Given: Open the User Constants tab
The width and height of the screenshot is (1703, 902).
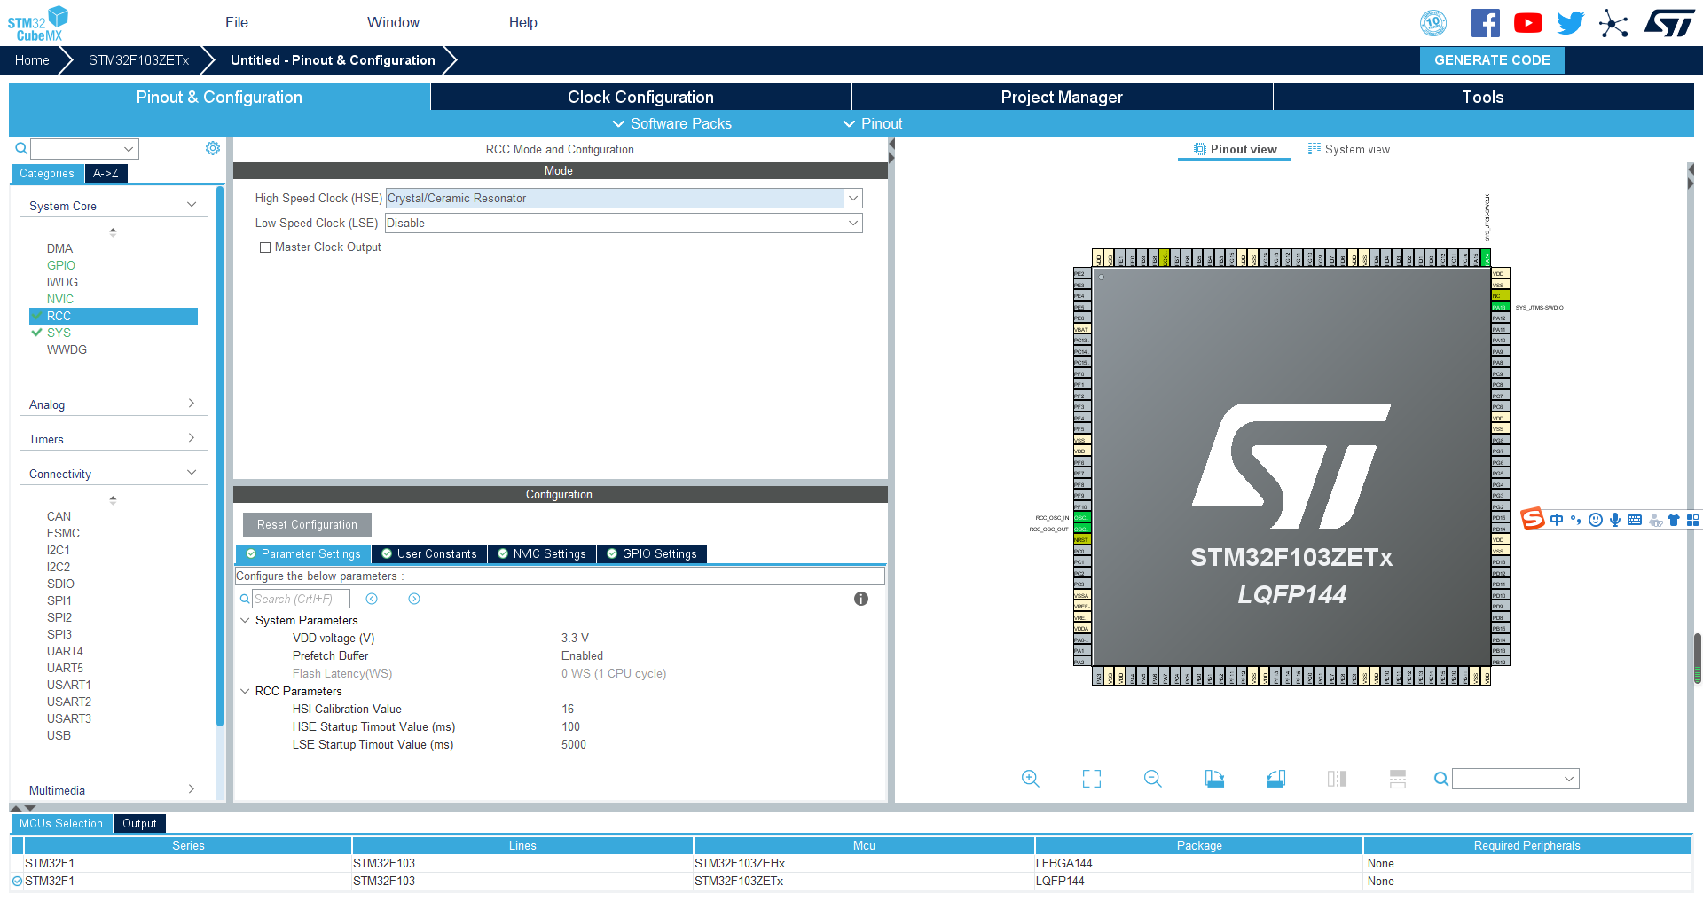Looking at the screenshot, I should [429, 553].
